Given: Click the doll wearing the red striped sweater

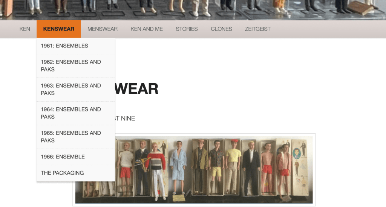Looking at the screenshot, I should (156, 166).
